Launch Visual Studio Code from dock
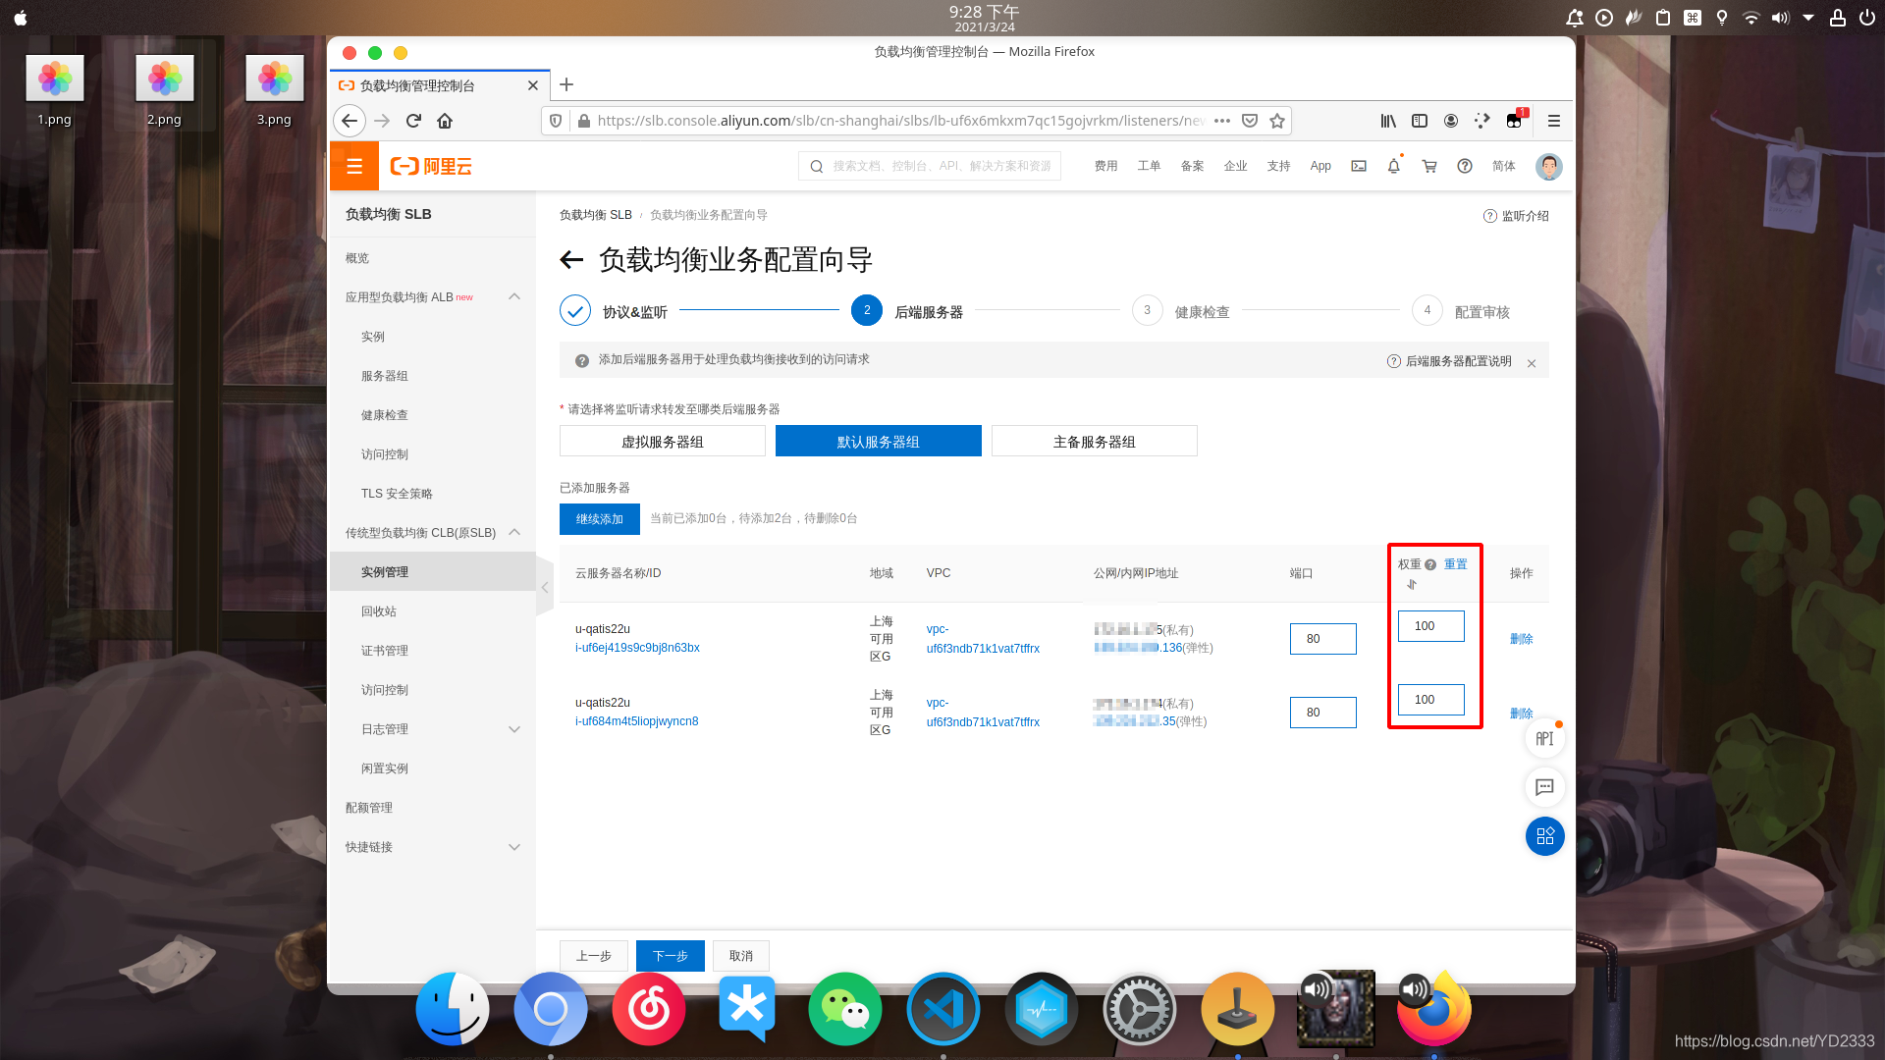The image size is (1885, 1060). pyautogui.click(x=943, y=1009)
